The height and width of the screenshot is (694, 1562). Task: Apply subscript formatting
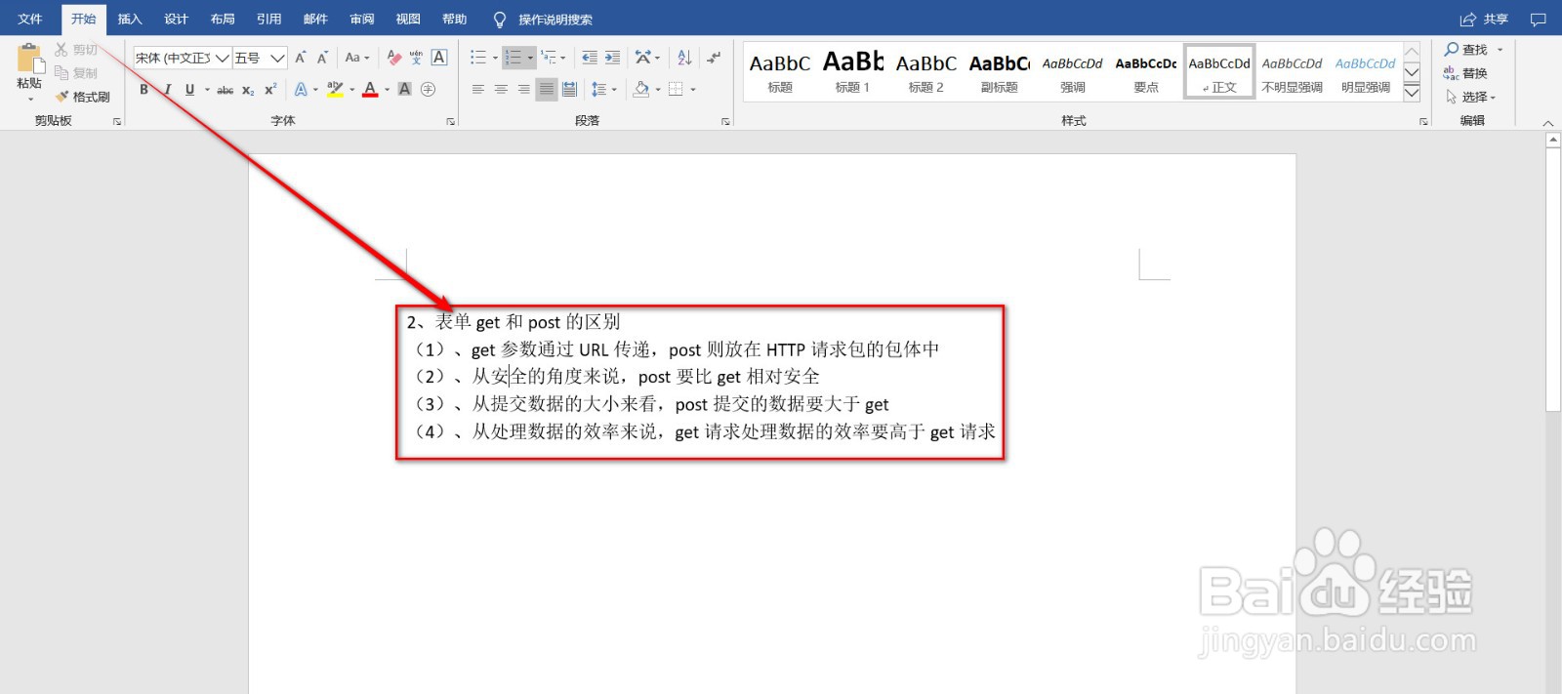[248, 90]
